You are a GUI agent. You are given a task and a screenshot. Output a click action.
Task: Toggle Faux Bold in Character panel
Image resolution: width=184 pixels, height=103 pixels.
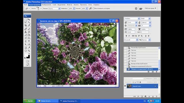[126, 36]
